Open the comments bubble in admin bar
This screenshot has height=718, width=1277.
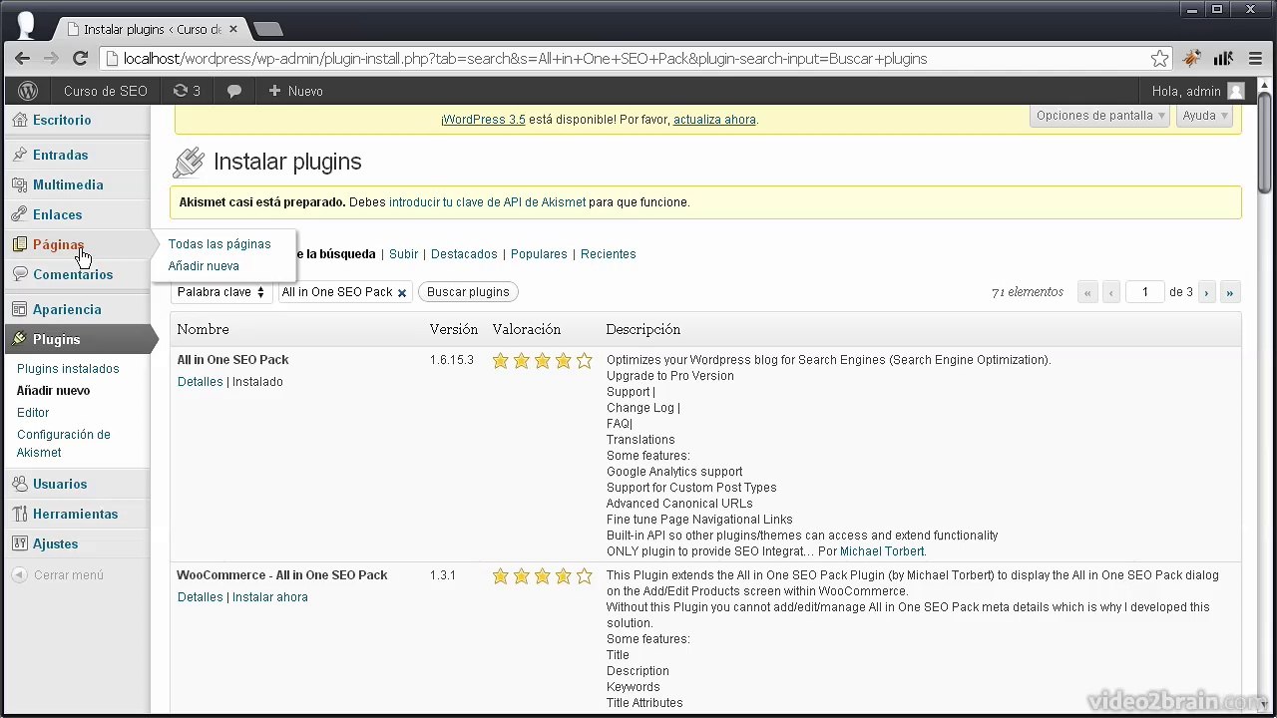click(234, 91)
